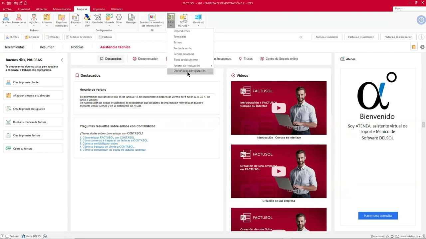Play the Introducción a FACTUSOL video
This screenshot has width=426, height=239.
279,108
